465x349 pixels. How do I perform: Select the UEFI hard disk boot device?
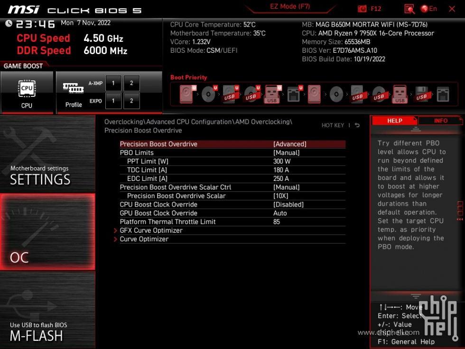(x=188, y=94)
